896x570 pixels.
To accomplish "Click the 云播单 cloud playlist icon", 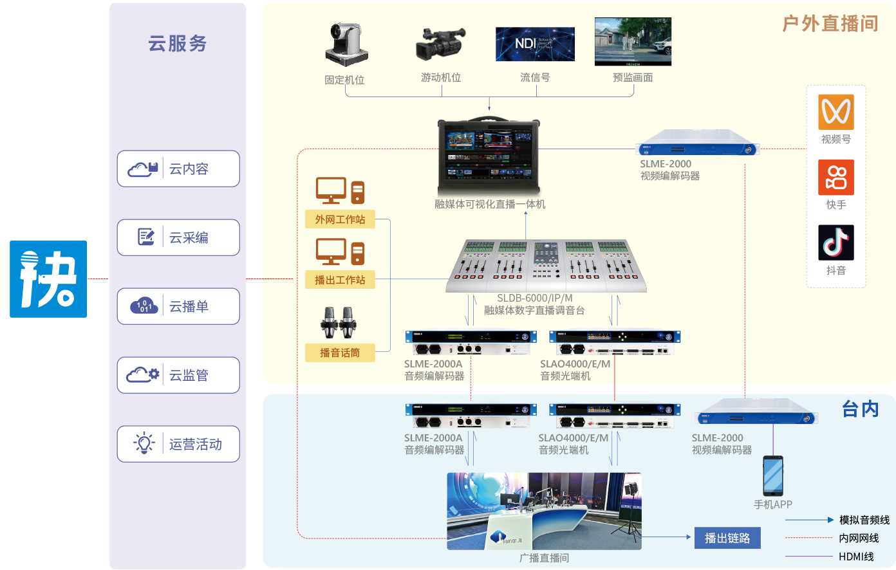I will (144, 306).
